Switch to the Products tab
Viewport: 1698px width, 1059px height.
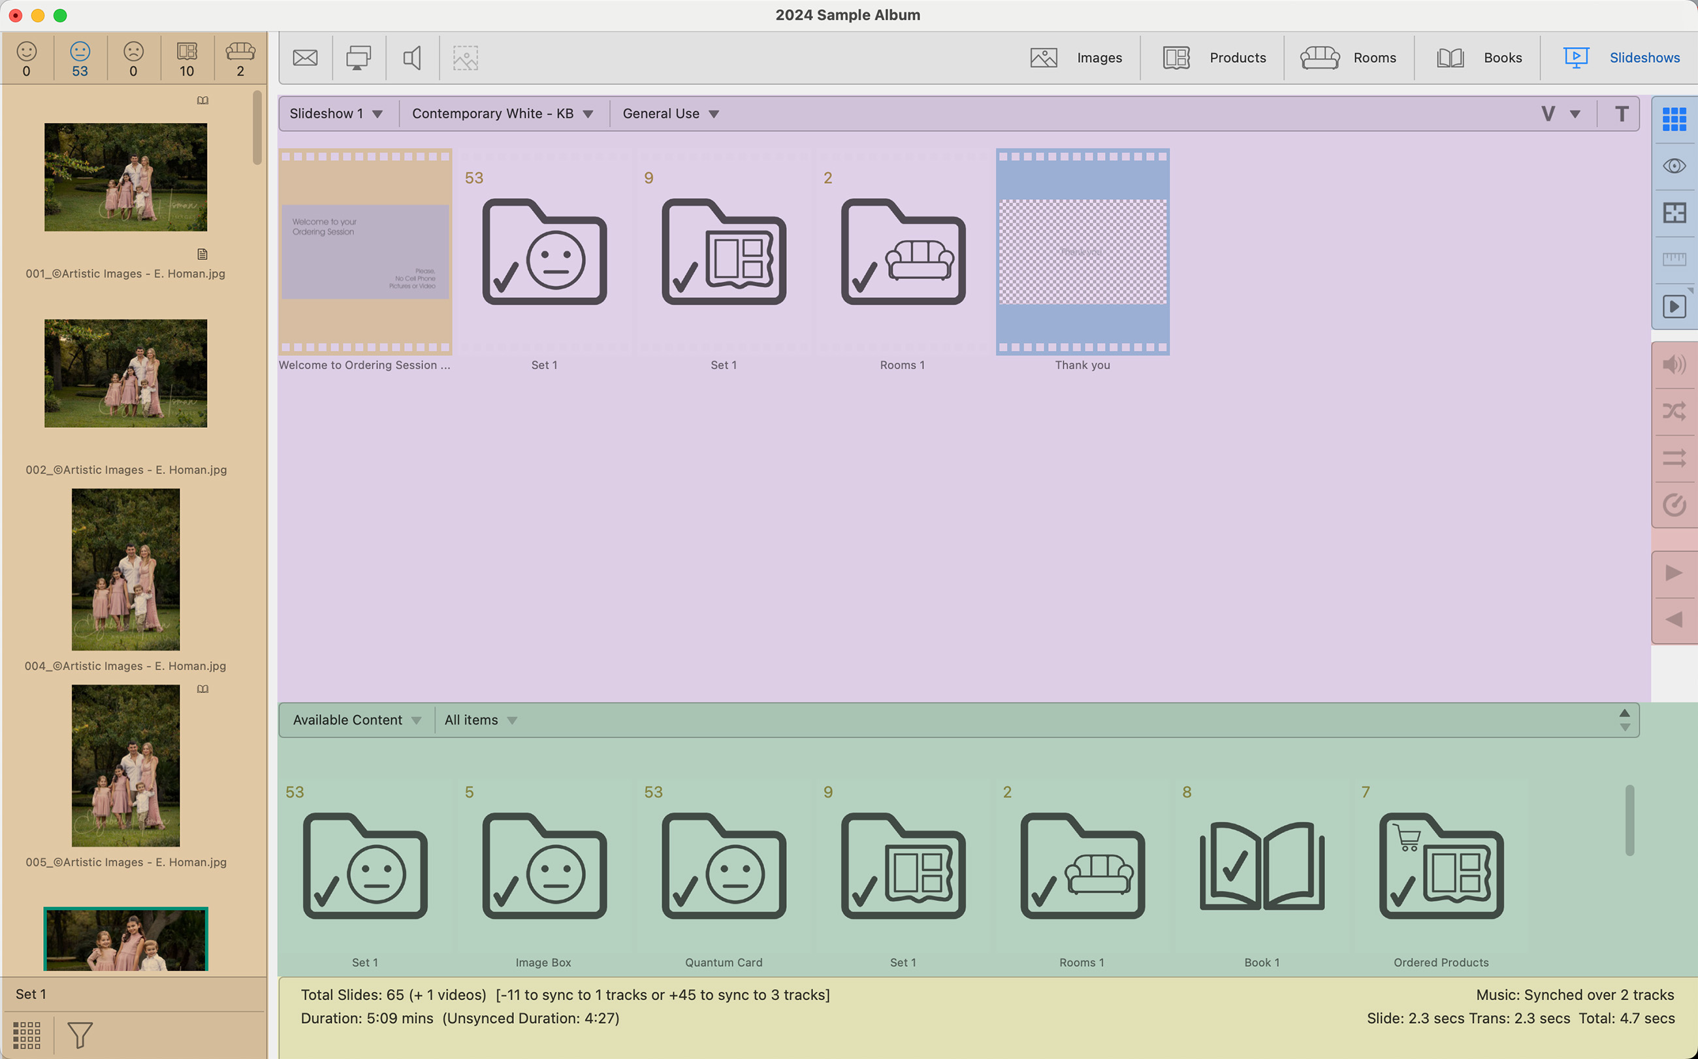coord(1215,57)
